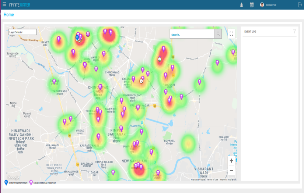Click the Water Treatment Plant legend entry
This screenshot has width=304, height=193.
pyautogui.click(x=16, y=183)
